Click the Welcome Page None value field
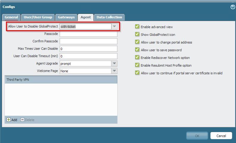Viewport: 236px width, 143px height. (x=85, y=71)
